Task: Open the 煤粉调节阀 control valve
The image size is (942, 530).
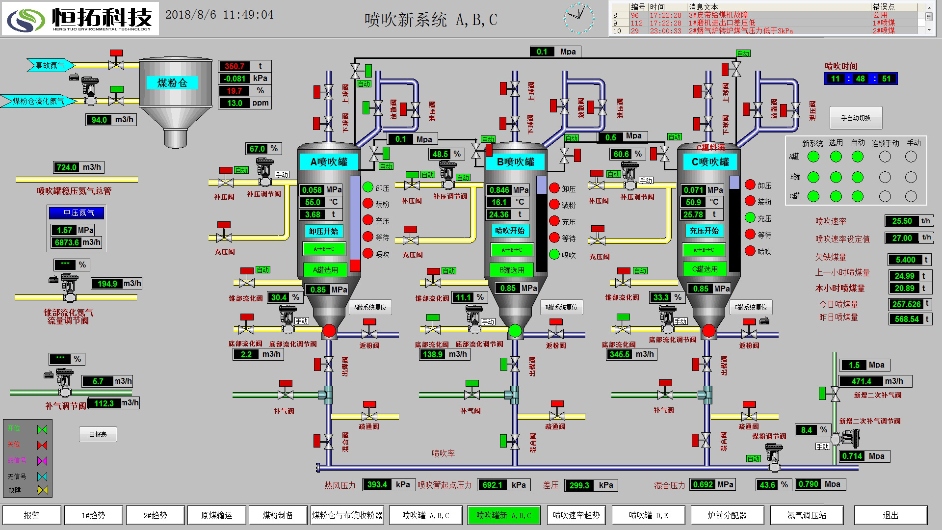Action: click(774, 457)
